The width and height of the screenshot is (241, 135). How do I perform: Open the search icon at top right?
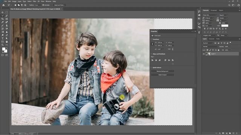[229, 5]
